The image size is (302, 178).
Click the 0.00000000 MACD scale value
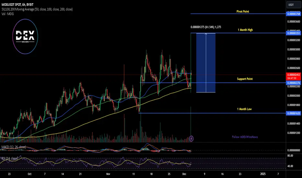tap(294, 150)
